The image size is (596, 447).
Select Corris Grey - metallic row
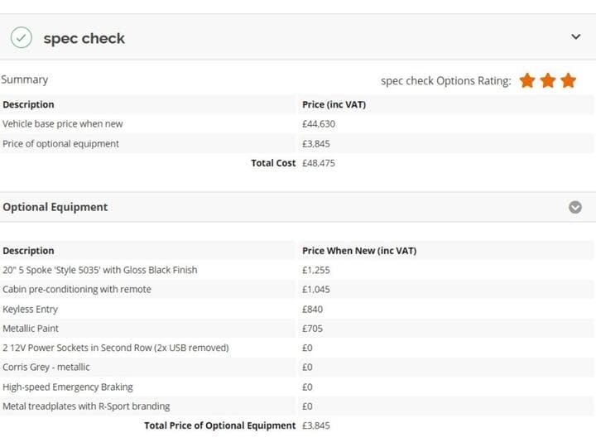[x=296, y=368]
